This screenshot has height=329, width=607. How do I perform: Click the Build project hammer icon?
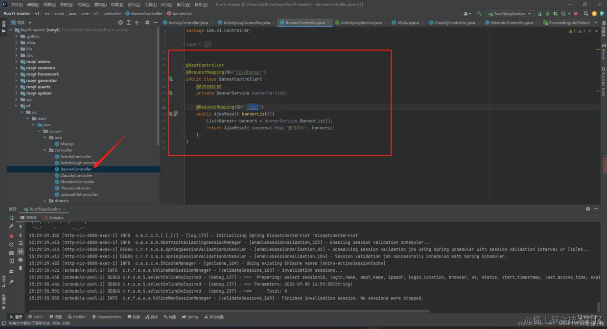tap(479, 14)
